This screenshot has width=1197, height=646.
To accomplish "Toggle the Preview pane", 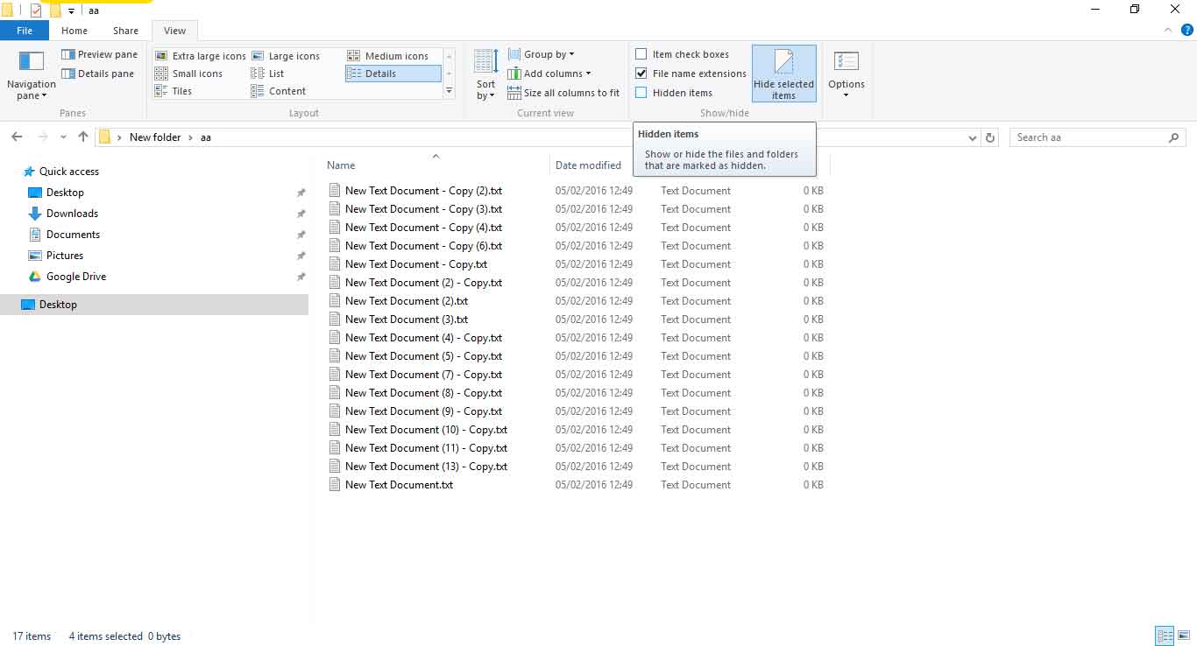I will [x=99, y=54].
